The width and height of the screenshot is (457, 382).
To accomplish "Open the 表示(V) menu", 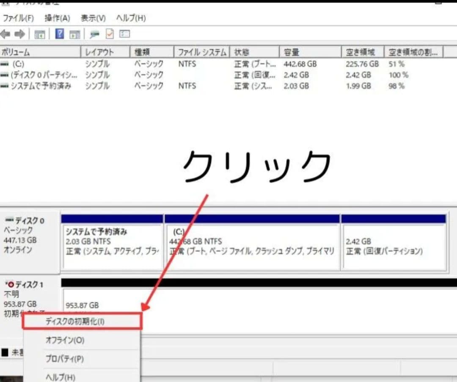I will (93, 18).
